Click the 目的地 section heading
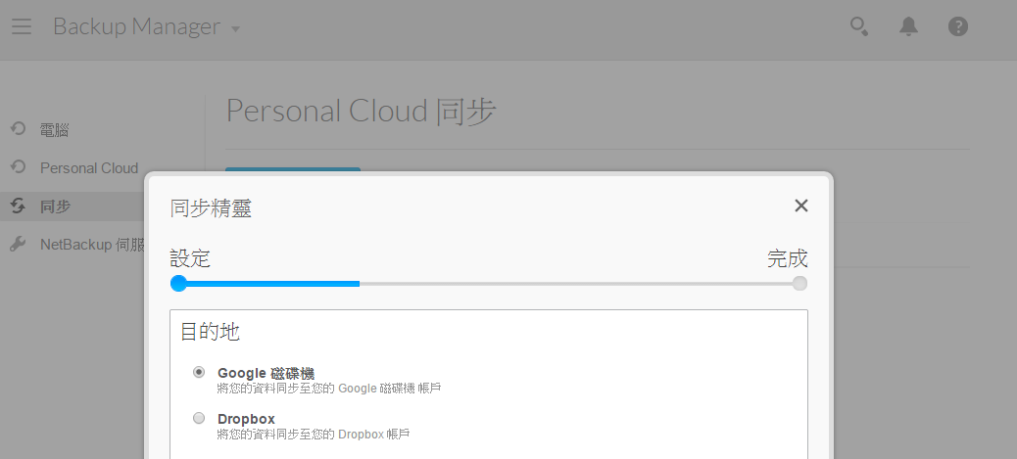 210,332
